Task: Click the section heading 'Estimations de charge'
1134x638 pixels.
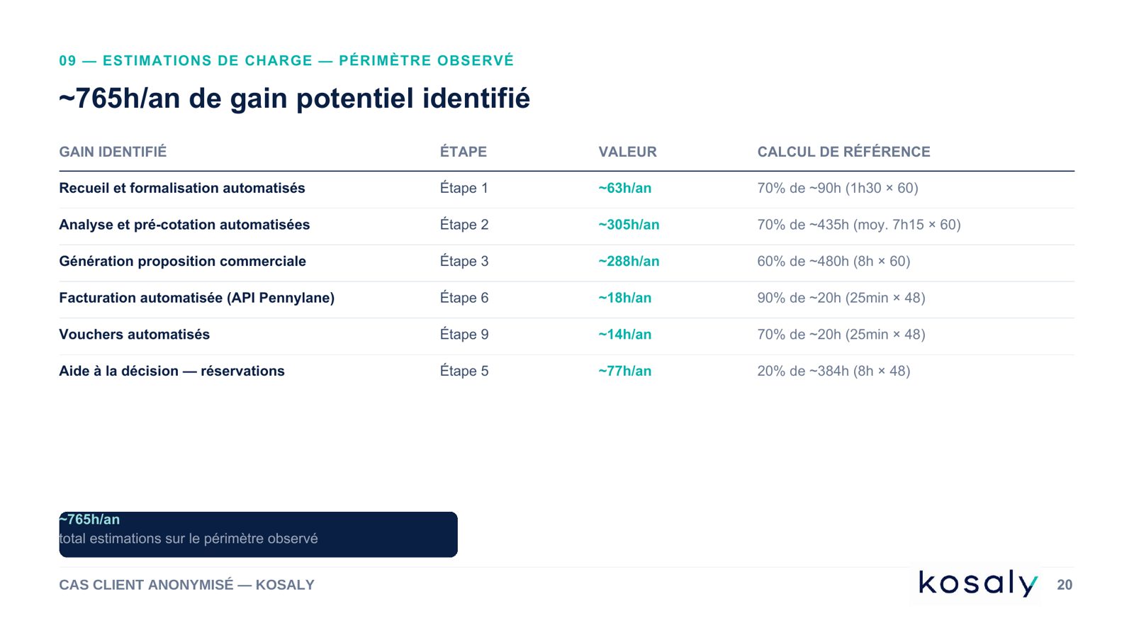Action: point(286,61)
